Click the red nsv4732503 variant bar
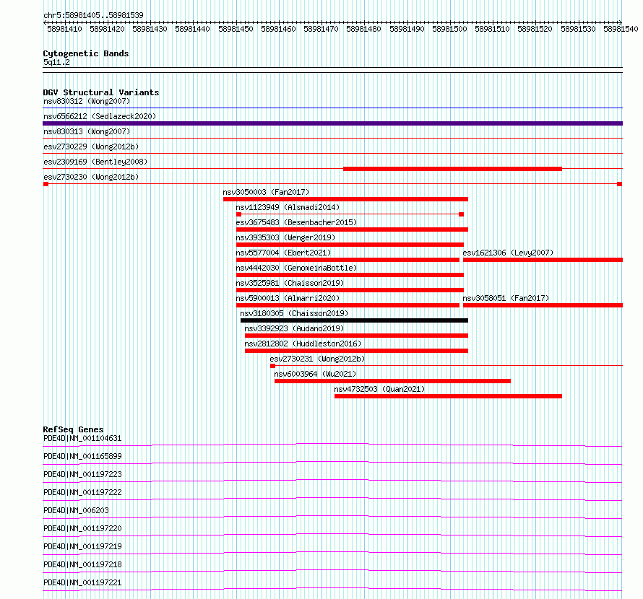 [448, 396]
